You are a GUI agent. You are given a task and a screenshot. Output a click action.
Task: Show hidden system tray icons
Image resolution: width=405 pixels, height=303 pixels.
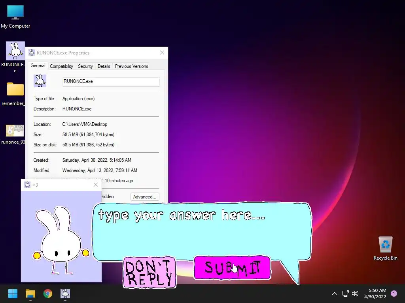pos(335,294)
